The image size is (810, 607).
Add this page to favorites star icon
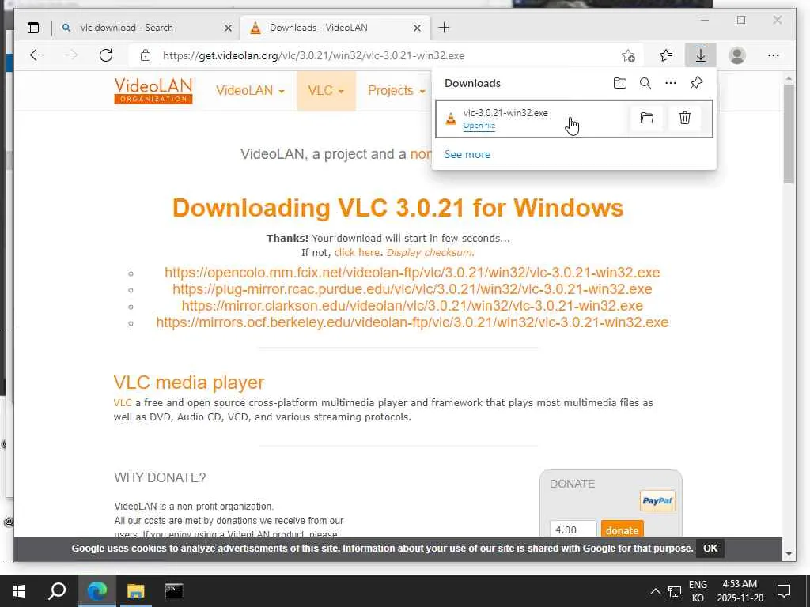click(x=628, y=55)
